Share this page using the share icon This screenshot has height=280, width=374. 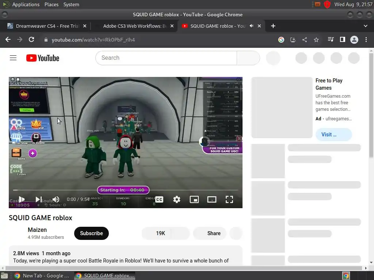pyautogui.click(x=305, y=40)
